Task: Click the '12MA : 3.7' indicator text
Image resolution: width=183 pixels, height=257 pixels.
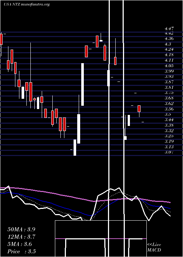Action: coord(21,237)
